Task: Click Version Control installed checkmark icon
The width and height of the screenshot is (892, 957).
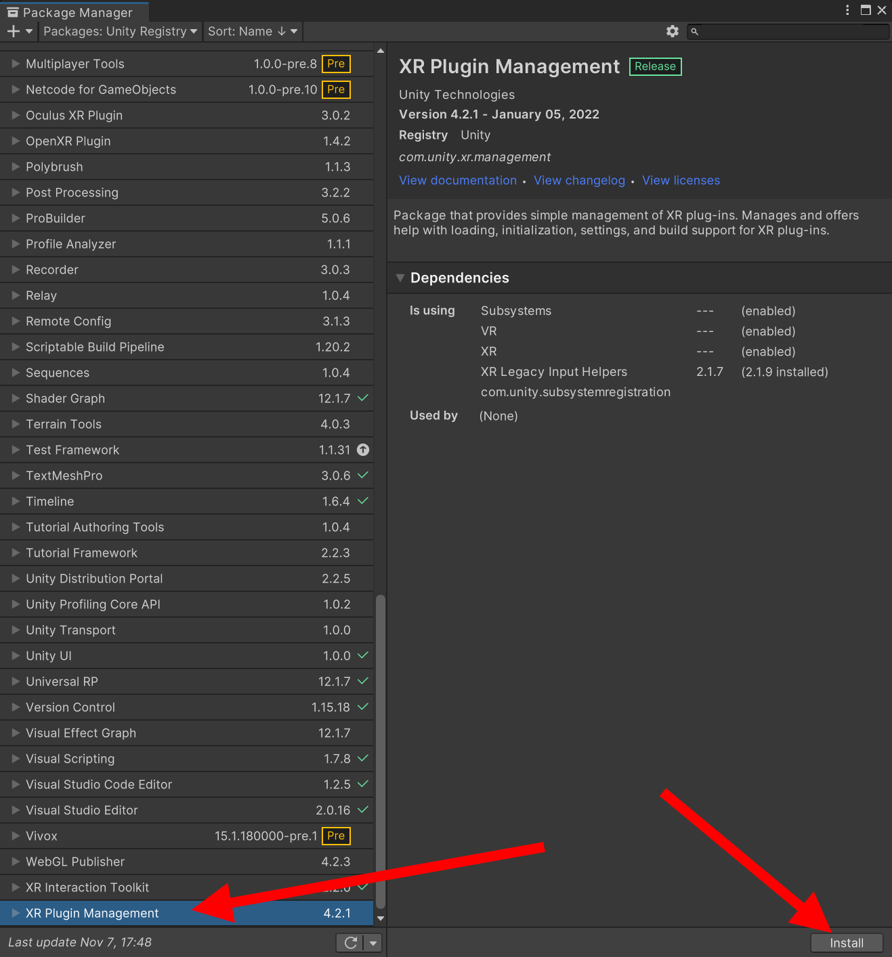Action: tap(363, 707)
